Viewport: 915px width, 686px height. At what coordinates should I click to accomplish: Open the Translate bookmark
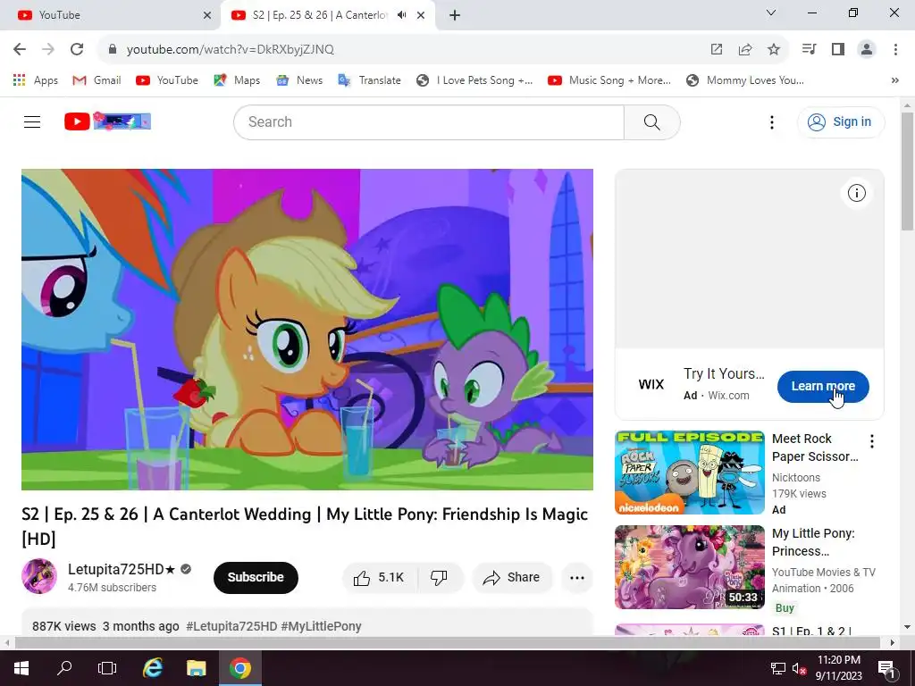point(369,80)
